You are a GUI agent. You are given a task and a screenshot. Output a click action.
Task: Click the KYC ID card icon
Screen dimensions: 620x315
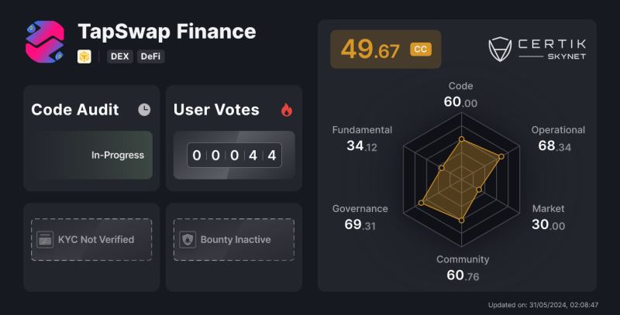(x=45, y=239)
